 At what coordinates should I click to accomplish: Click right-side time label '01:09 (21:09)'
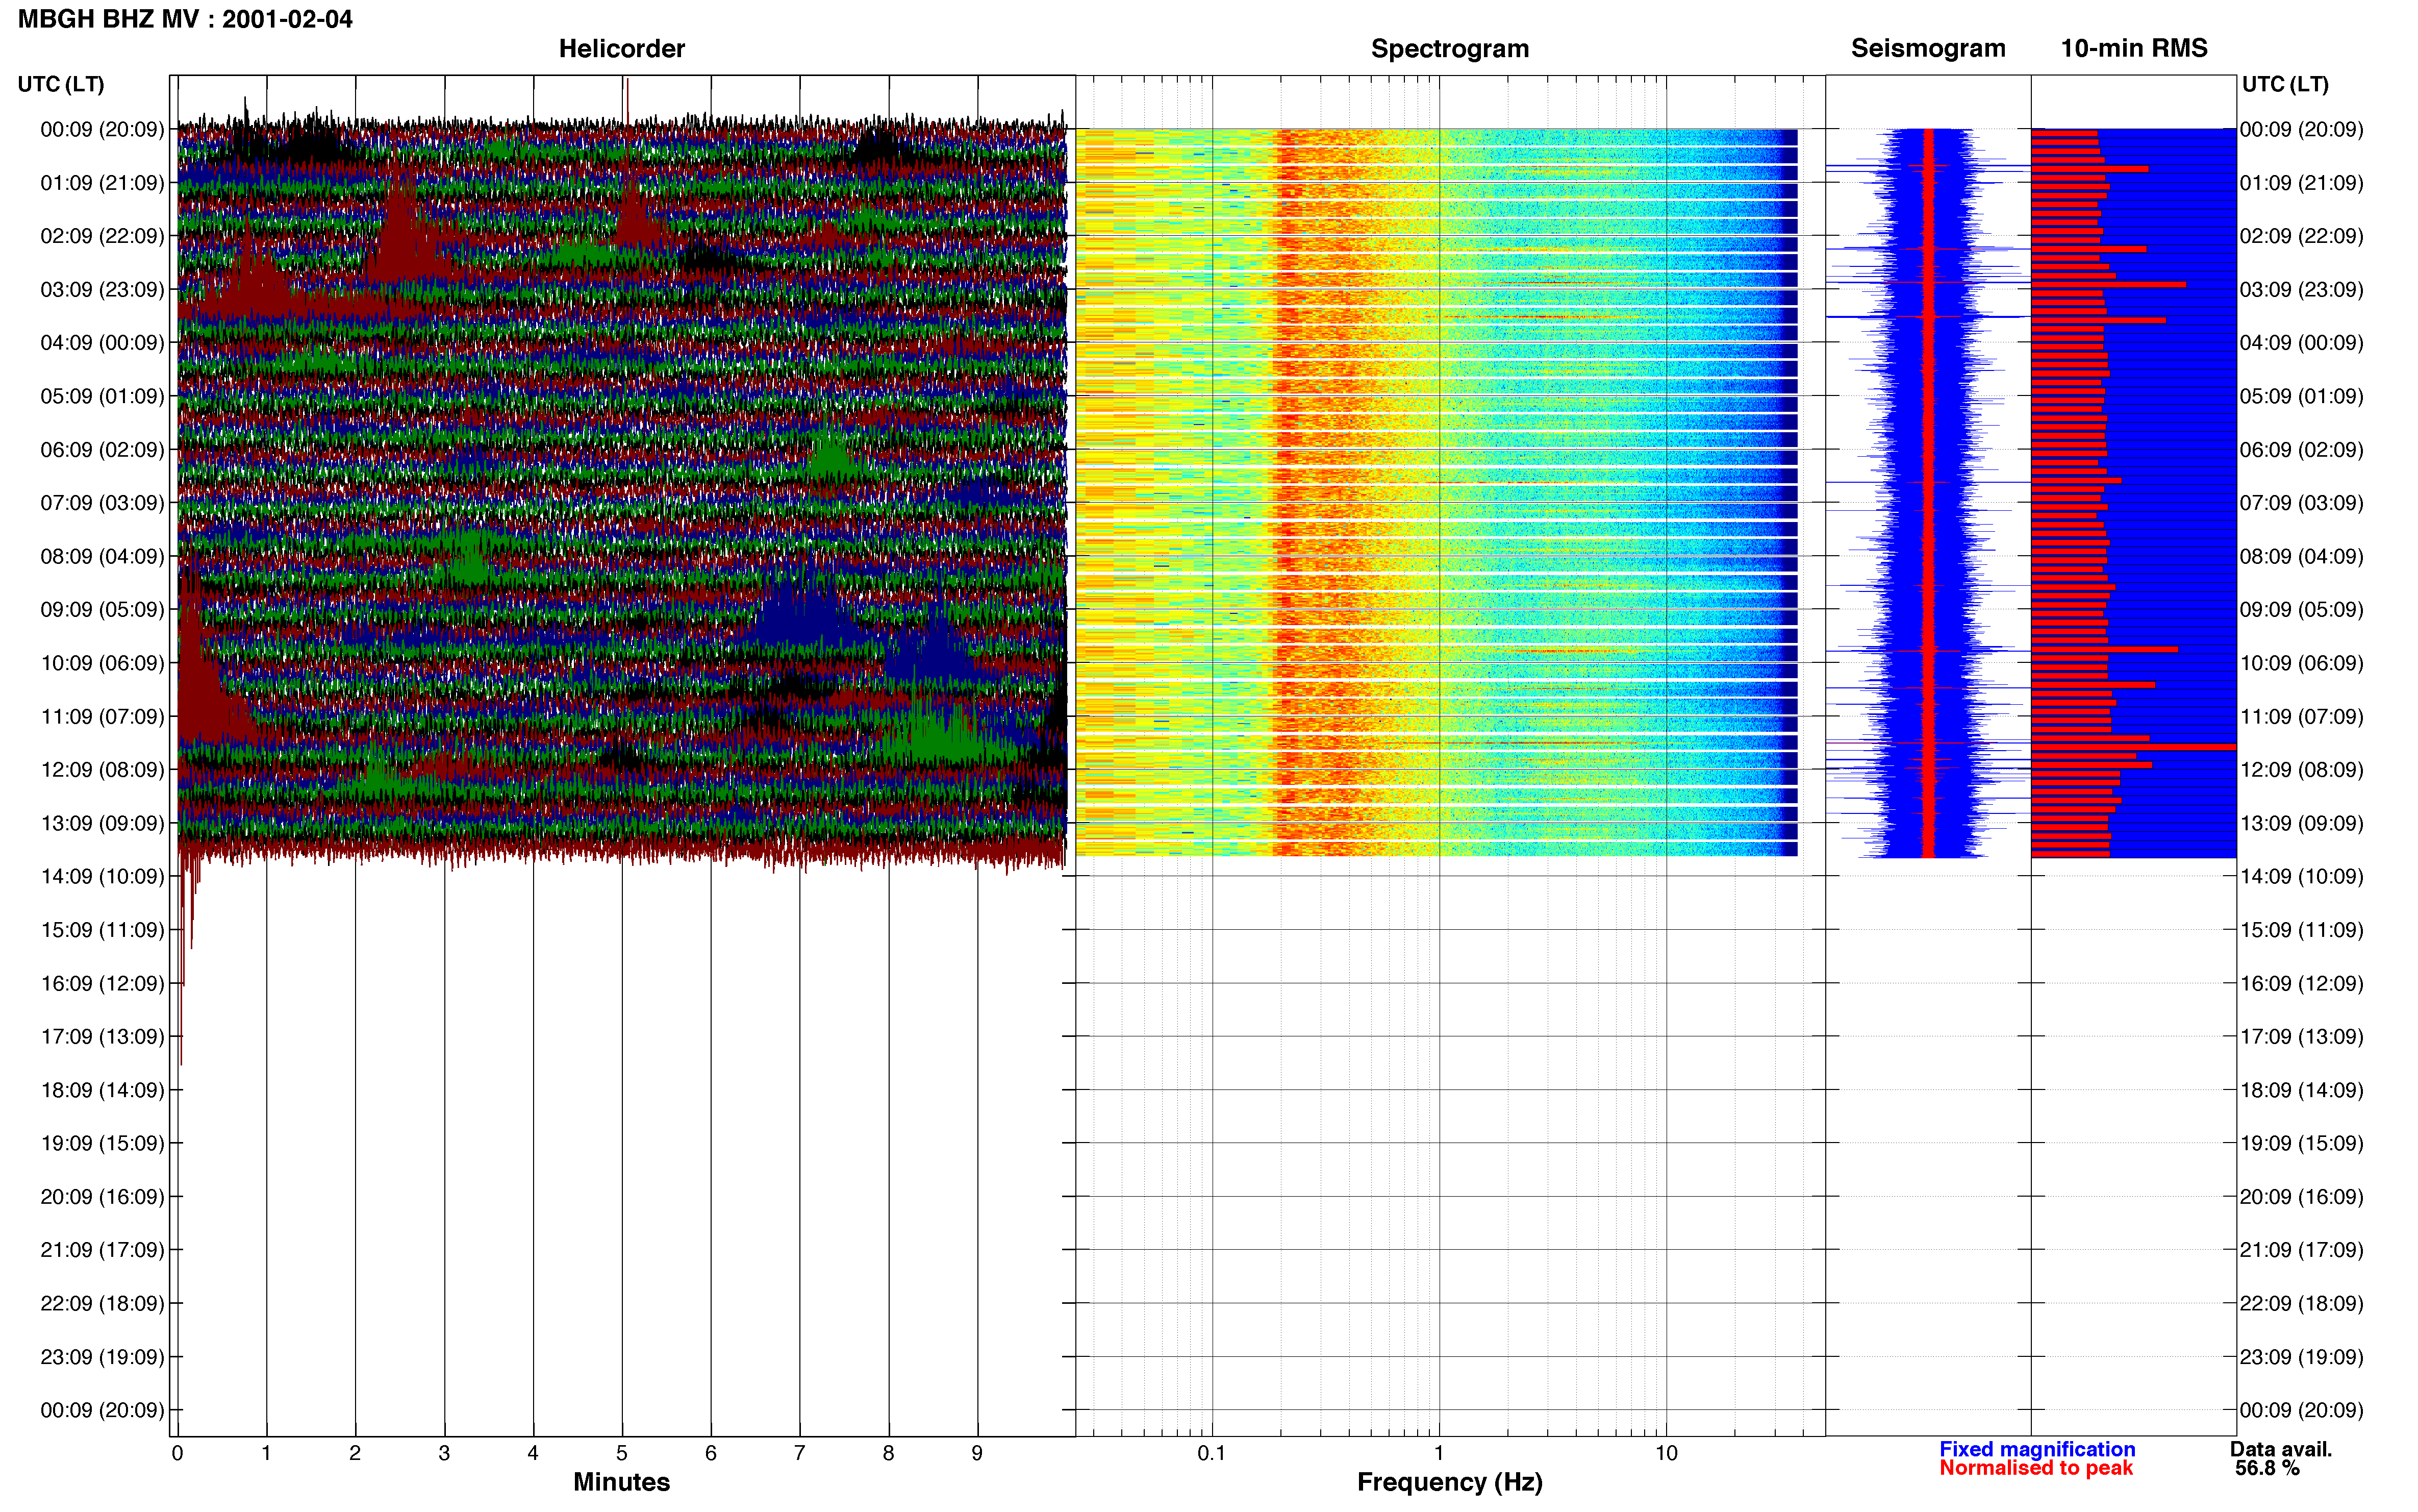[x=2301, y=183]
